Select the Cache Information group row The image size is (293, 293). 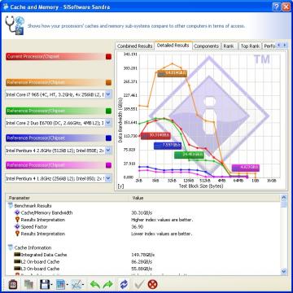[143, 247]
